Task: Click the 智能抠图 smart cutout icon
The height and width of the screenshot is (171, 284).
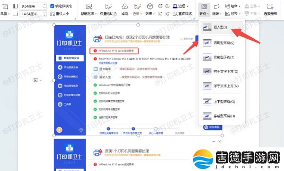Action: coord(89,7)
